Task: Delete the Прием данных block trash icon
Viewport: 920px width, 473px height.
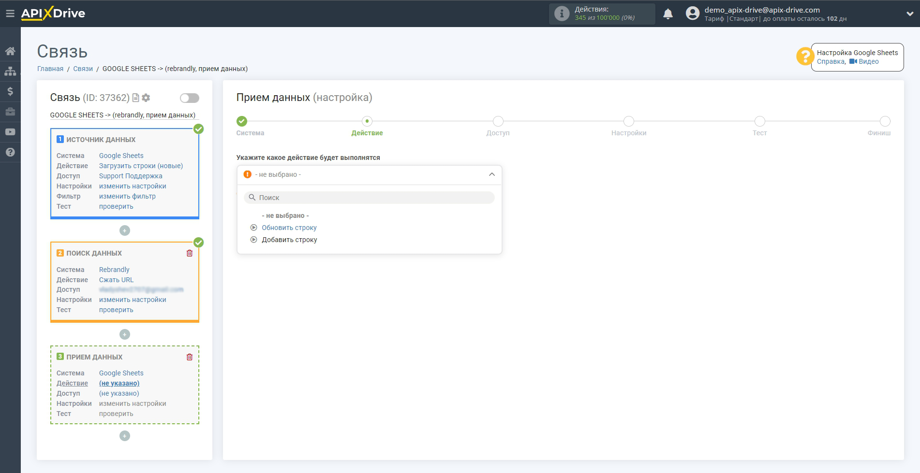Action: (x=190, y=357)
